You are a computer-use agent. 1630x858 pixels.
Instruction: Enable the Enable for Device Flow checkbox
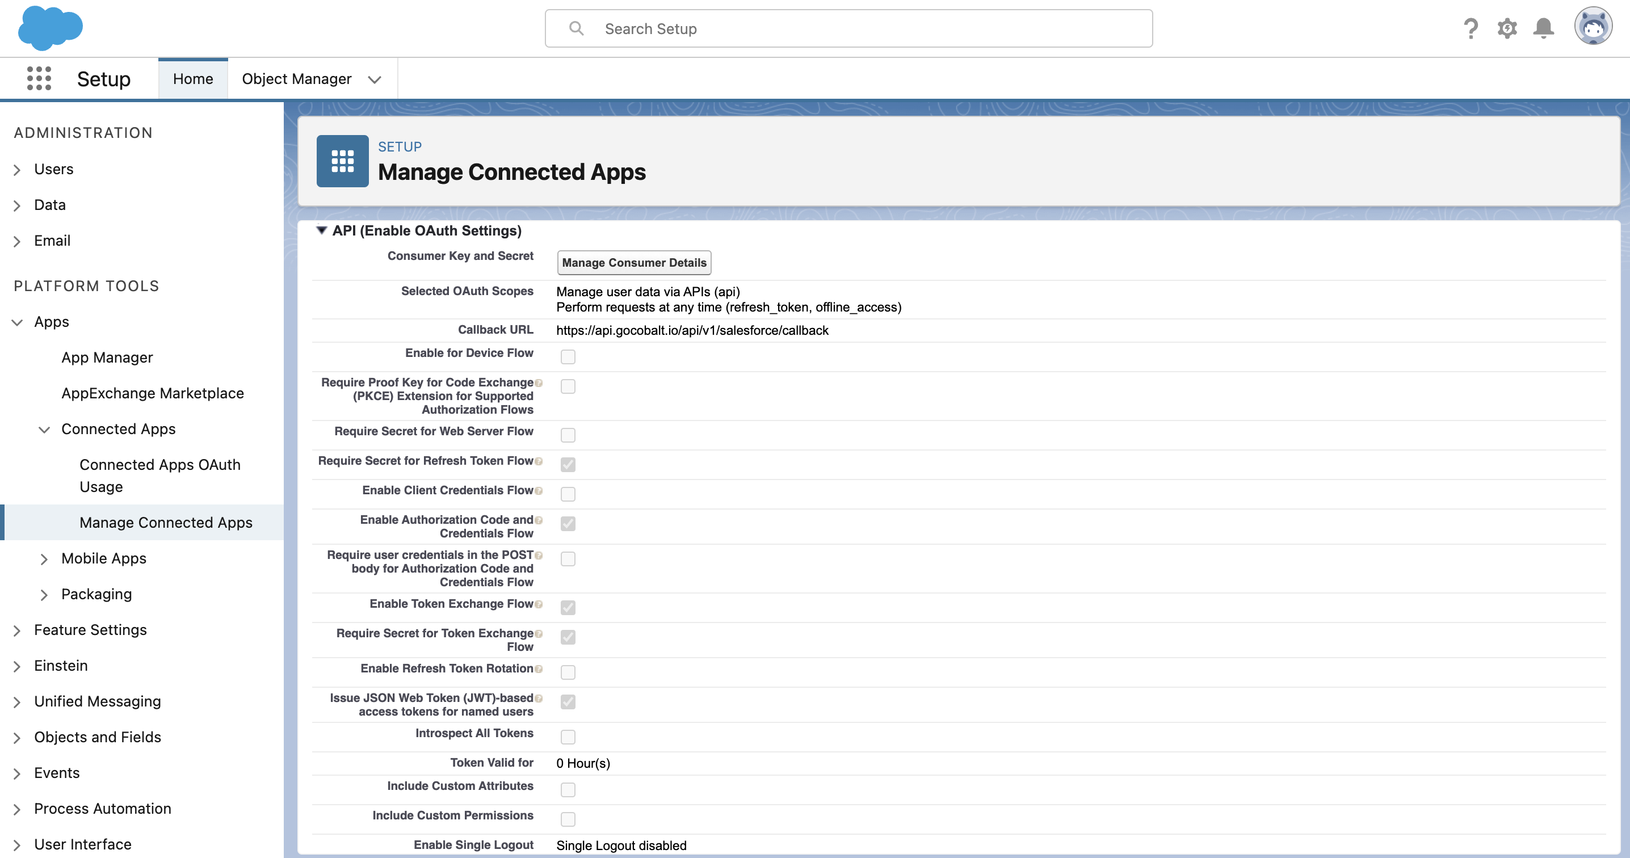(568, 357)
